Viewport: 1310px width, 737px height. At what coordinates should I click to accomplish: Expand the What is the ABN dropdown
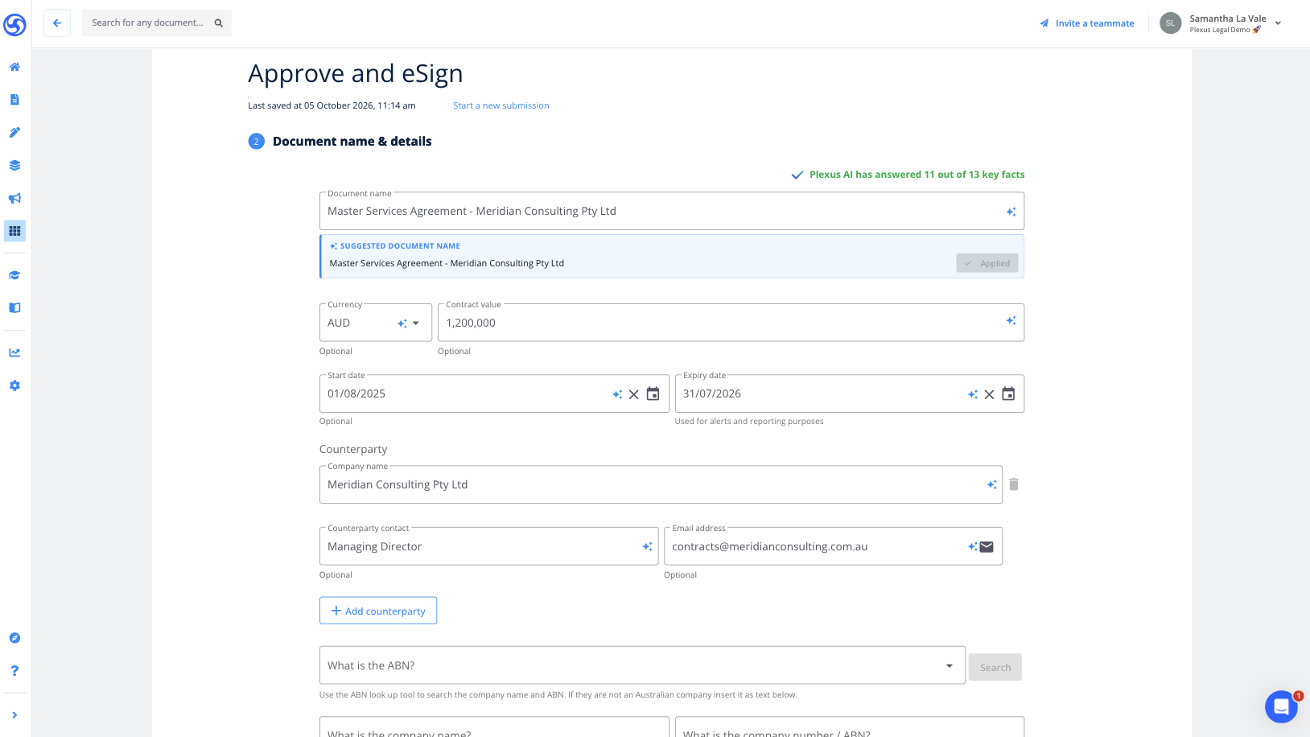click(950, 665)
